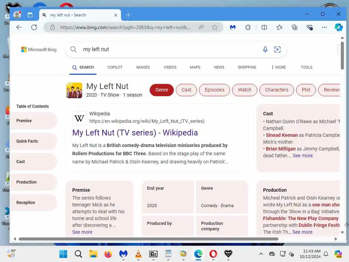Jump to Quick Facts in Table of Contents

[33, 141]
